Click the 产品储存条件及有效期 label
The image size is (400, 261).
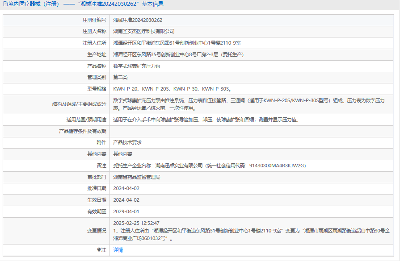click(x=83, y=131)
